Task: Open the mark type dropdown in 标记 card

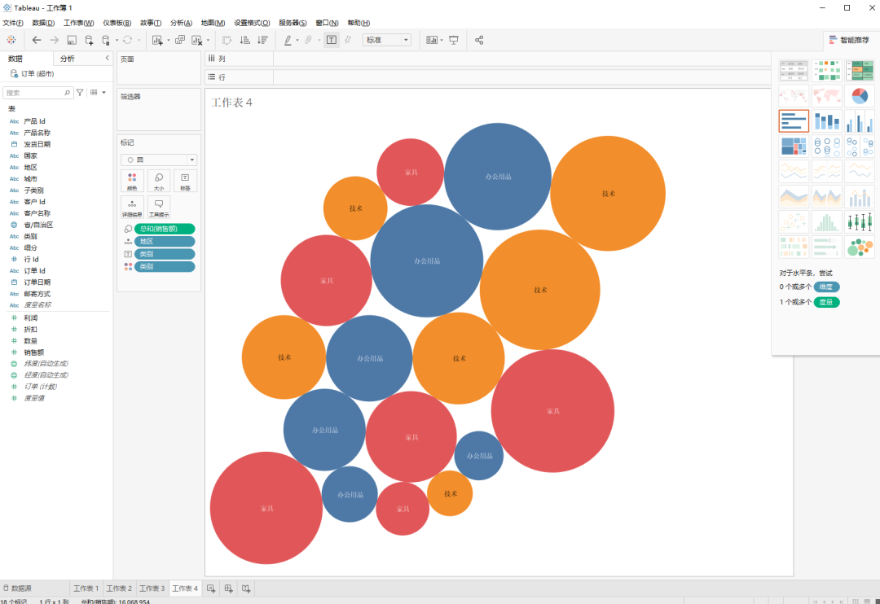Action: pyautogui.click(x=159, y=160)
